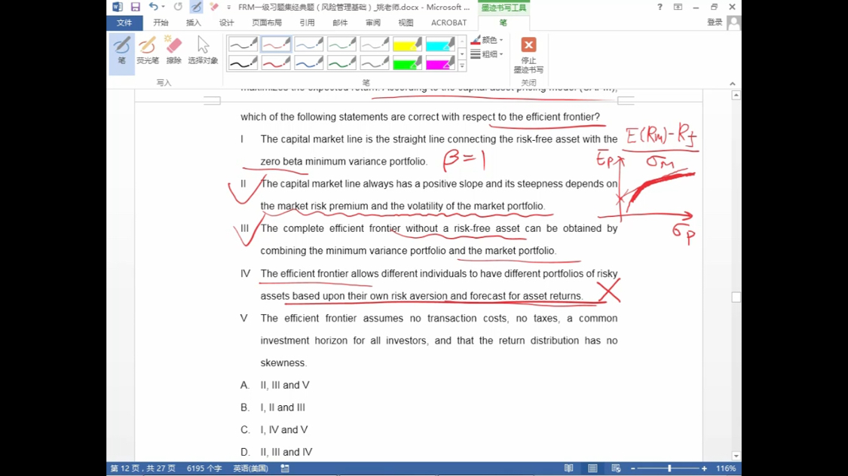Select the yellow highlighter pen swatch

(407, 44)
